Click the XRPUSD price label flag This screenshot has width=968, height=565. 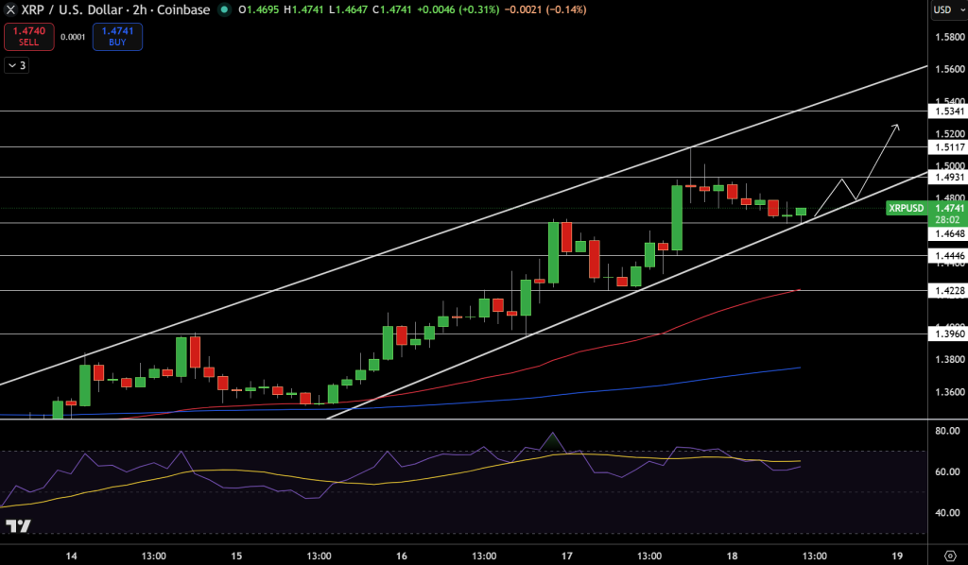click(x=906, y=208)
